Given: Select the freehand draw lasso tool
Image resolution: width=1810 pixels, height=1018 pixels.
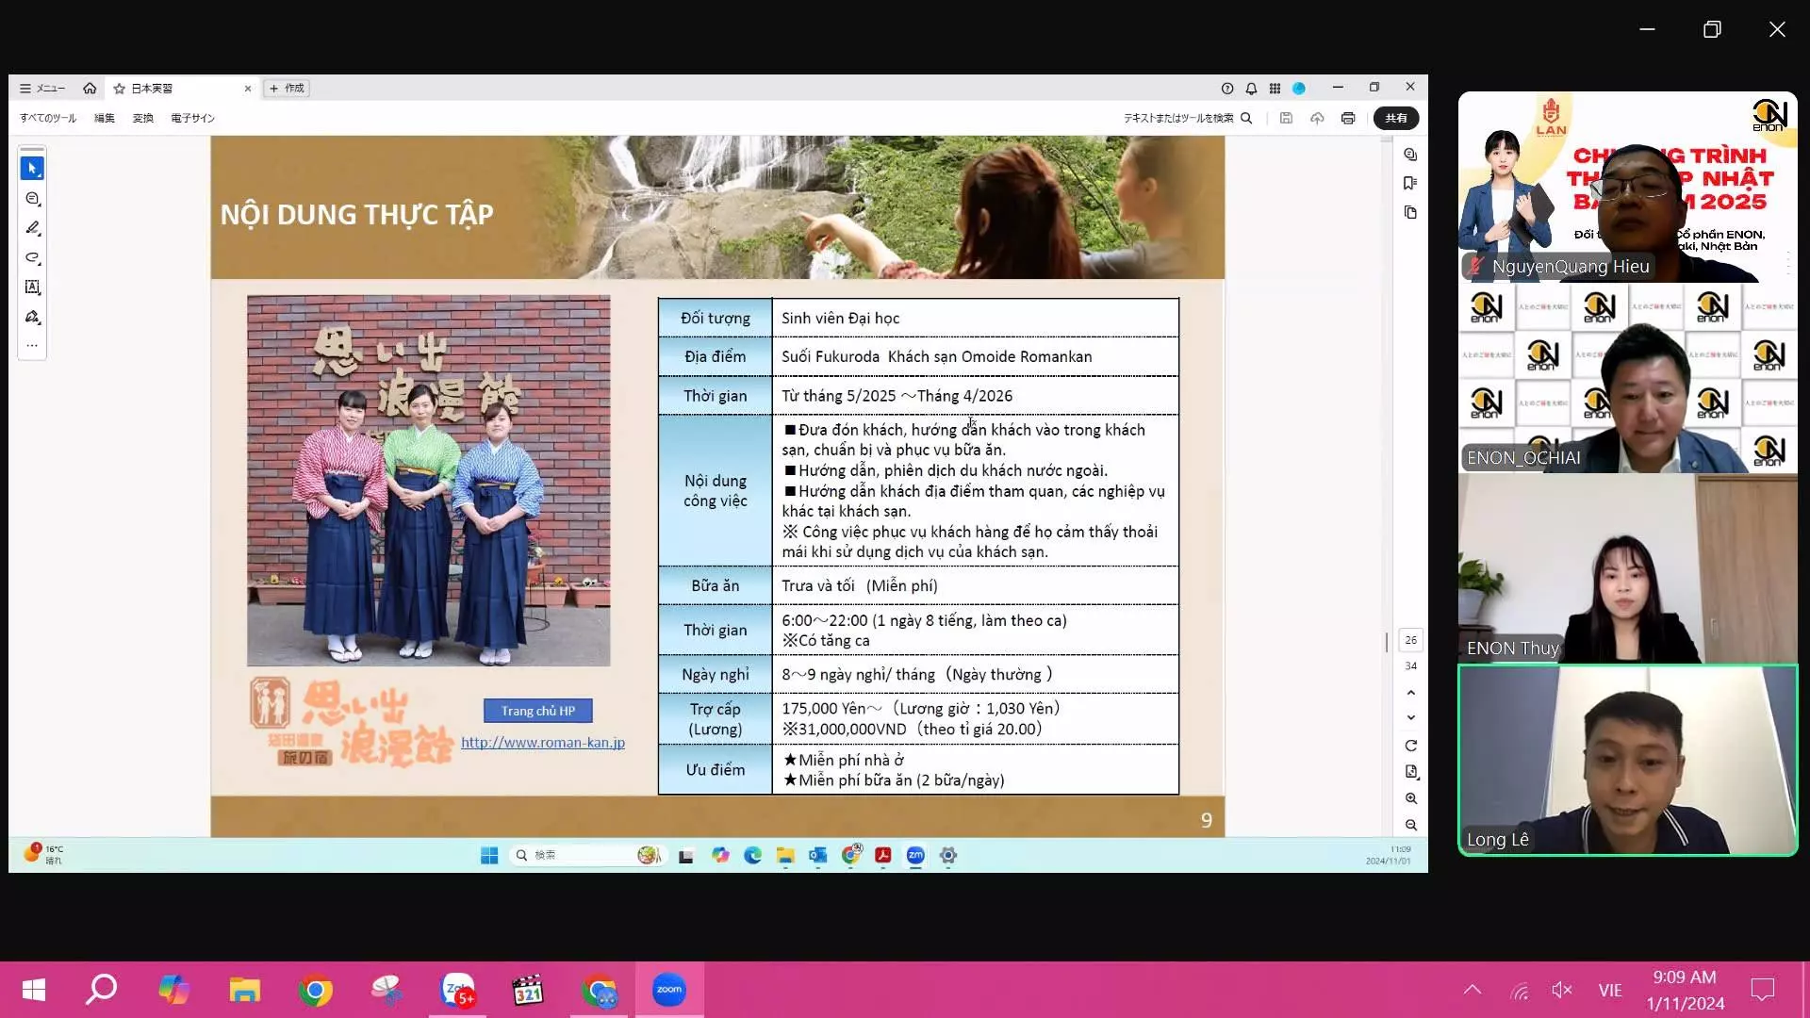Looking at the screenshot, I should pos(32,257).
